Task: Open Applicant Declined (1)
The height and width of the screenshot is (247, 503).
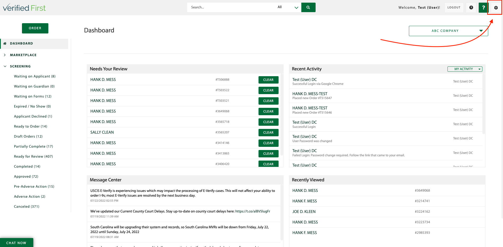Action: (33, 117)
